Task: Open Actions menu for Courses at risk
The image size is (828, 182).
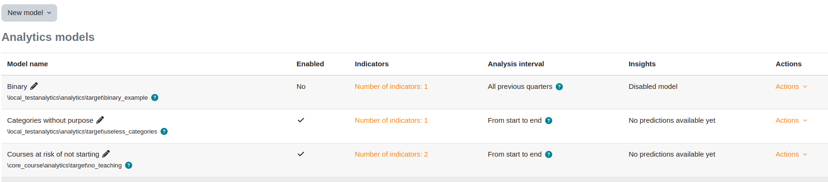Action: point(791,154)
